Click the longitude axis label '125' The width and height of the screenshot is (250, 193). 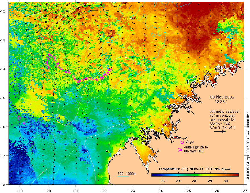(188, 191)
